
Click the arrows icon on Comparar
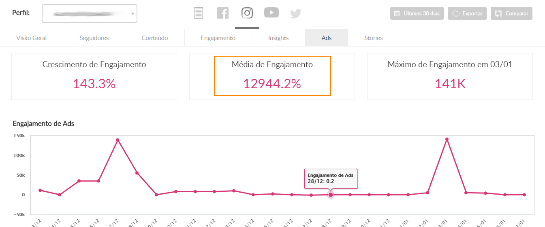[x=498, y=13]
